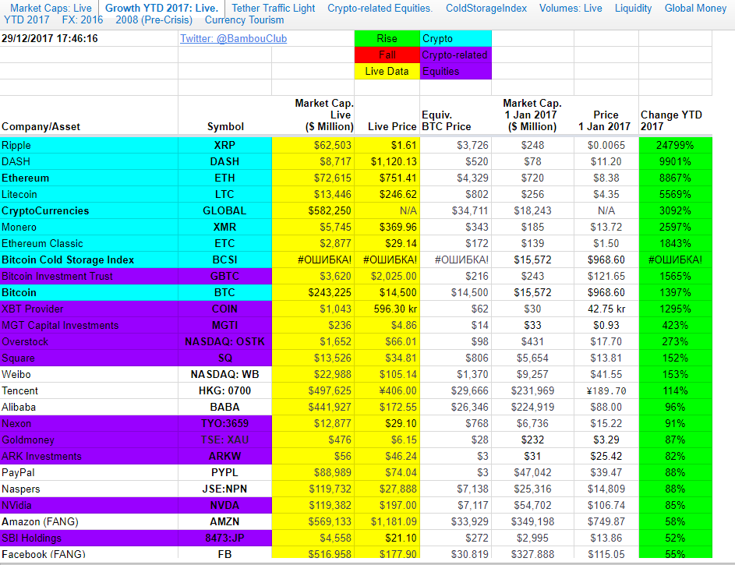Click the cyan Crypto legend cell

(455, 38)
